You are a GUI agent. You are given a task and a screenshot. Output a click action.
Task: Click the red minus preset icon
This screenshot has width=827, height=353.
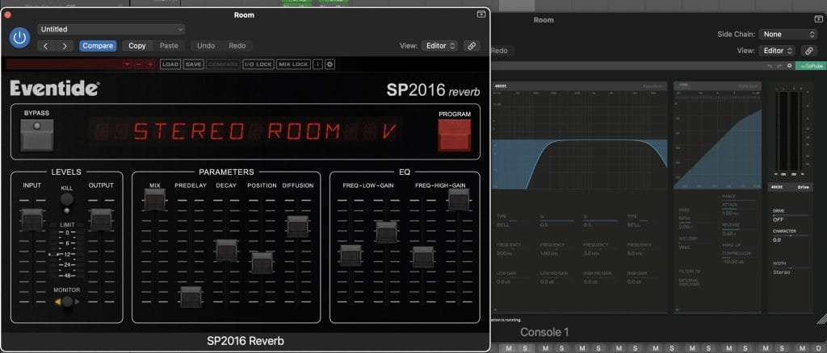click(139, 64)
